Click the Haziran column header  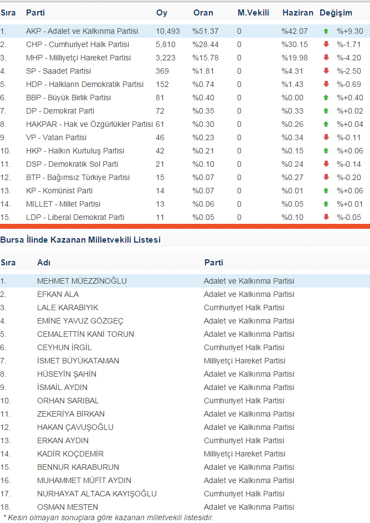coord(297,13)
